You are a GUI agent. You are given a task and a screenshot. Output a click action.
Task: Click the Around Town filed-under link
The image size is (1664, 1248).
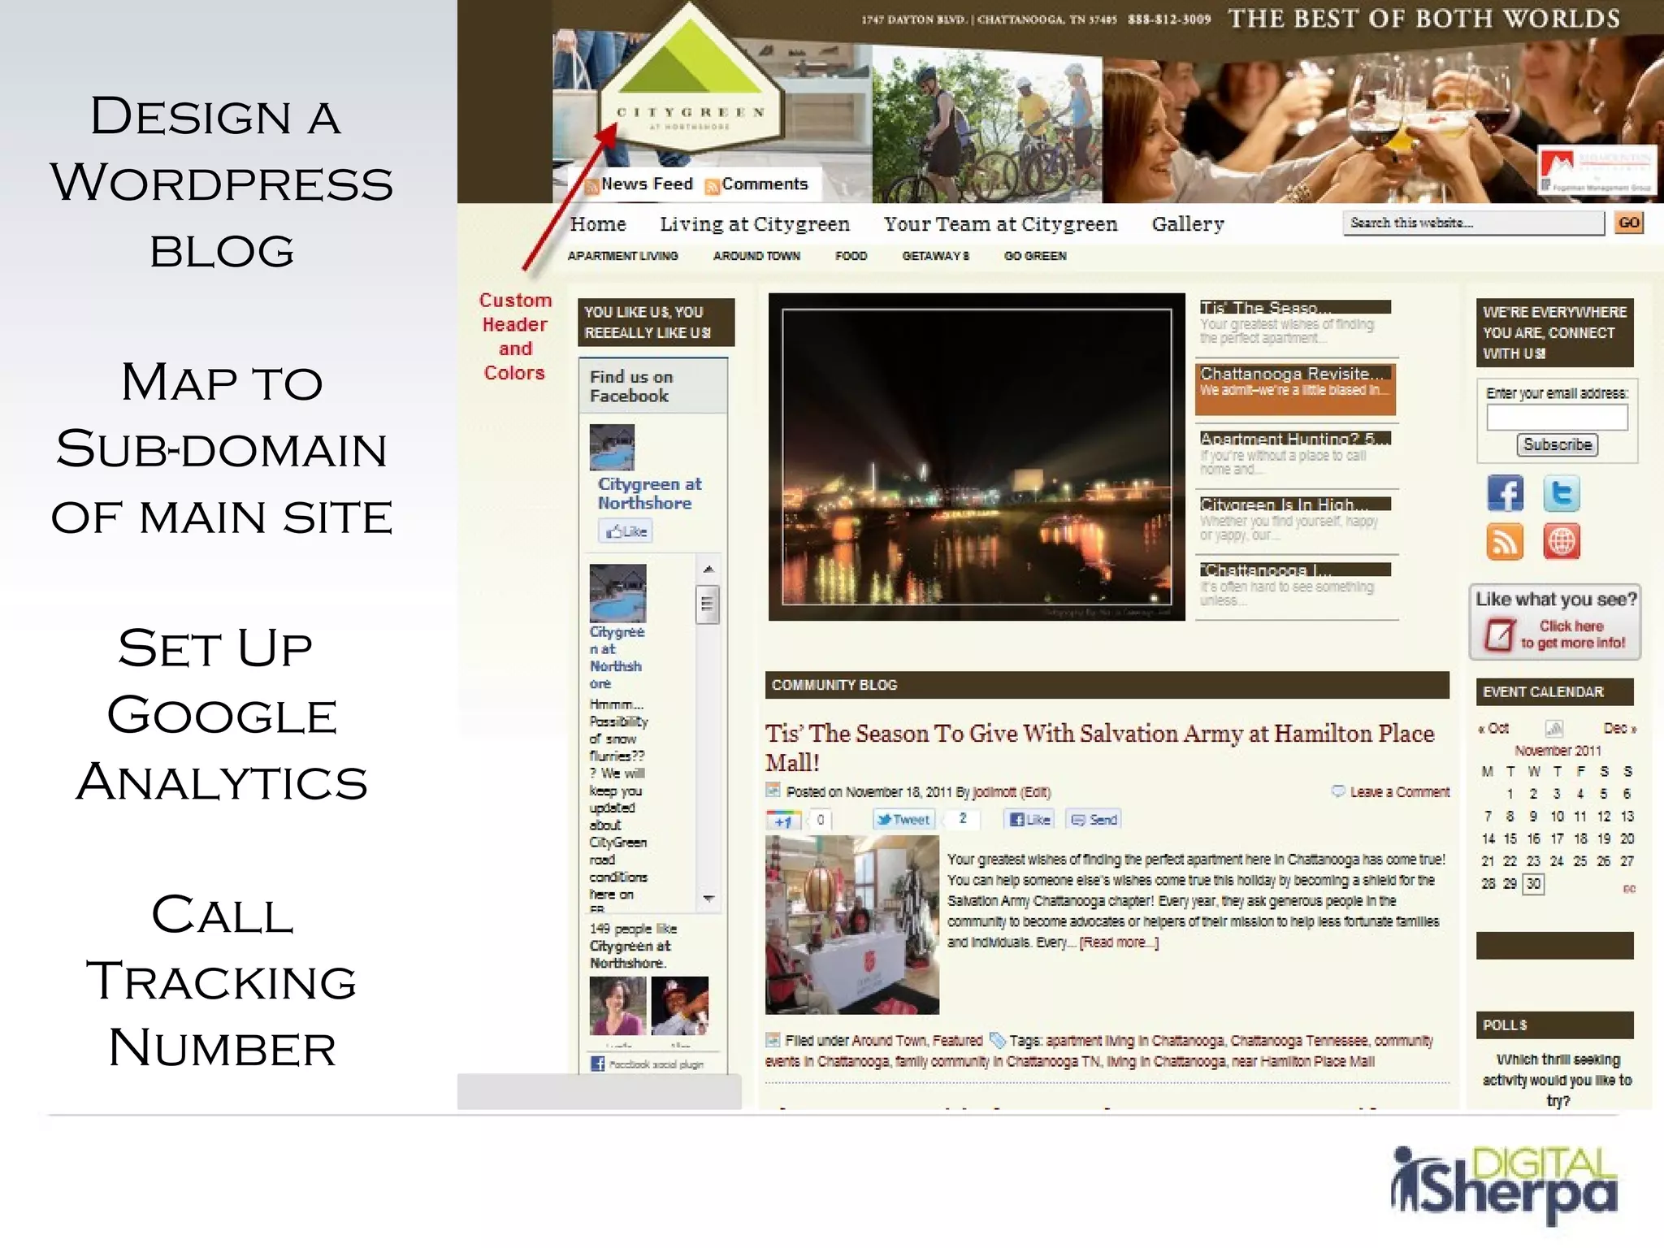coord(889,1041)
